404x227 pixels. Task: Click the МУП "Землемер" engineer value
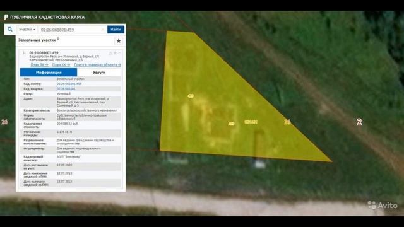click(69, 156)
